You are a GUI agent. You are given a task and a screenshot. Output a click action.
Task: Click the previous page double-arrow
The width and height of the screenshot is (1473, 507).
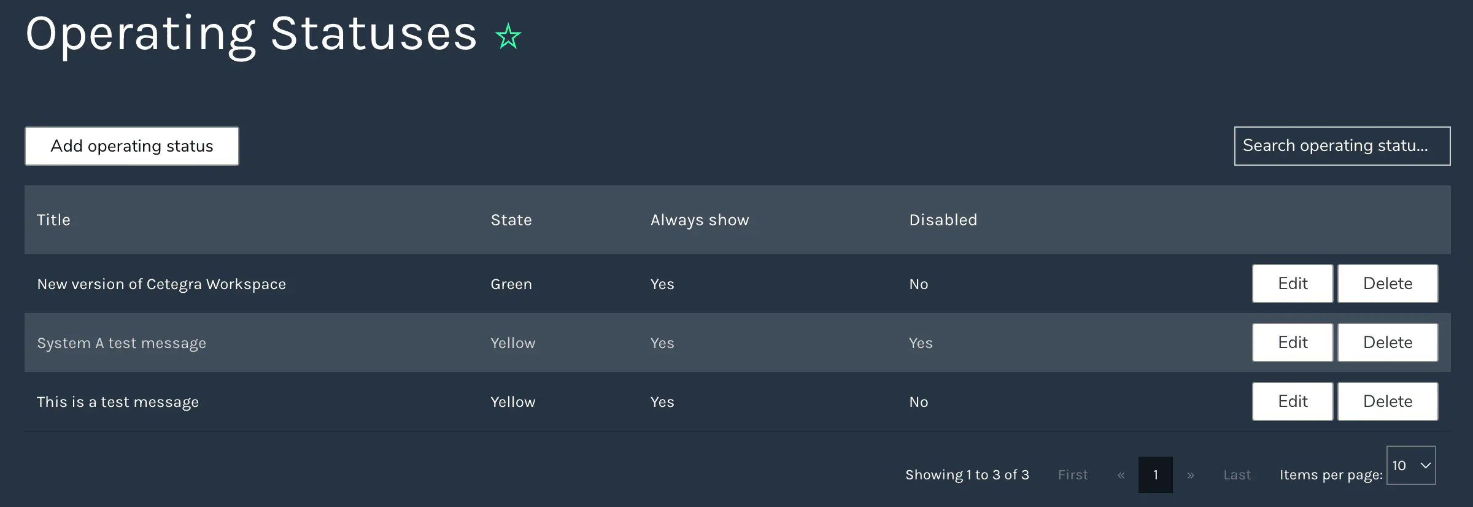coord(1121,474)
